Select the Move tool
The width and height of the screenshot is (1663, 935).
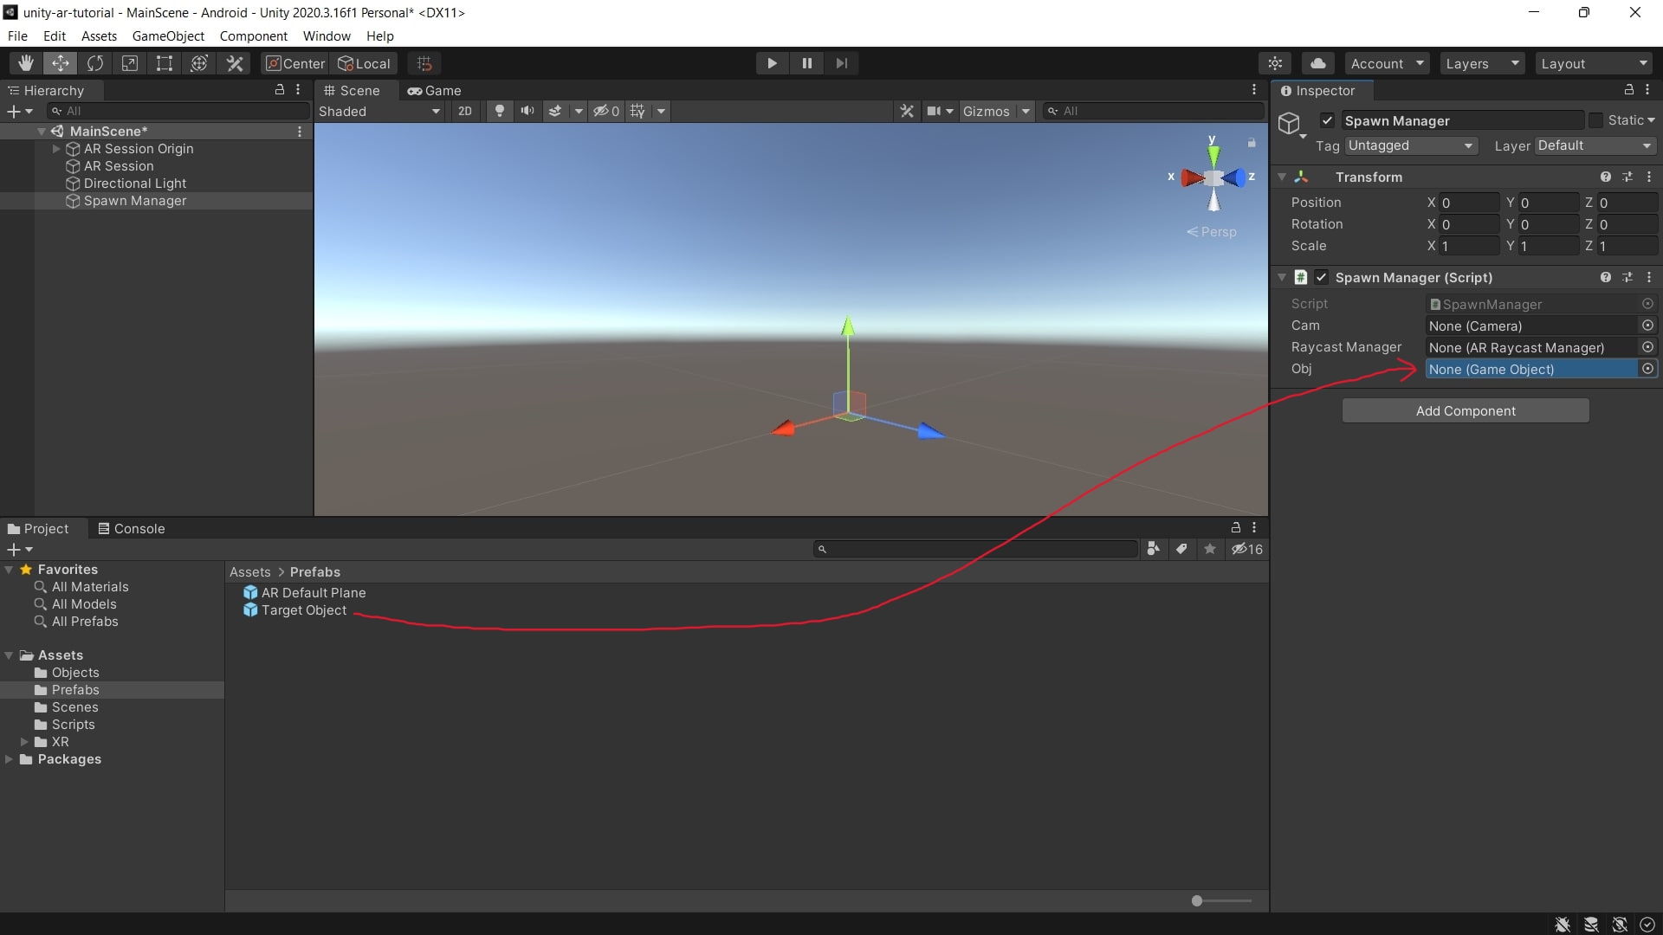(61, 63)
